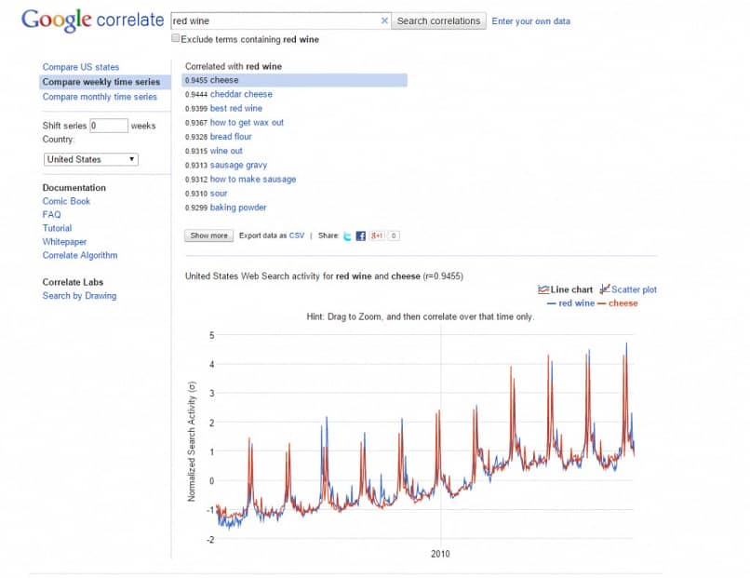The width and height of the screenshot is (750, 578).
Task: Select the cheddar cheese correlation result
Action: coord(241,94)
